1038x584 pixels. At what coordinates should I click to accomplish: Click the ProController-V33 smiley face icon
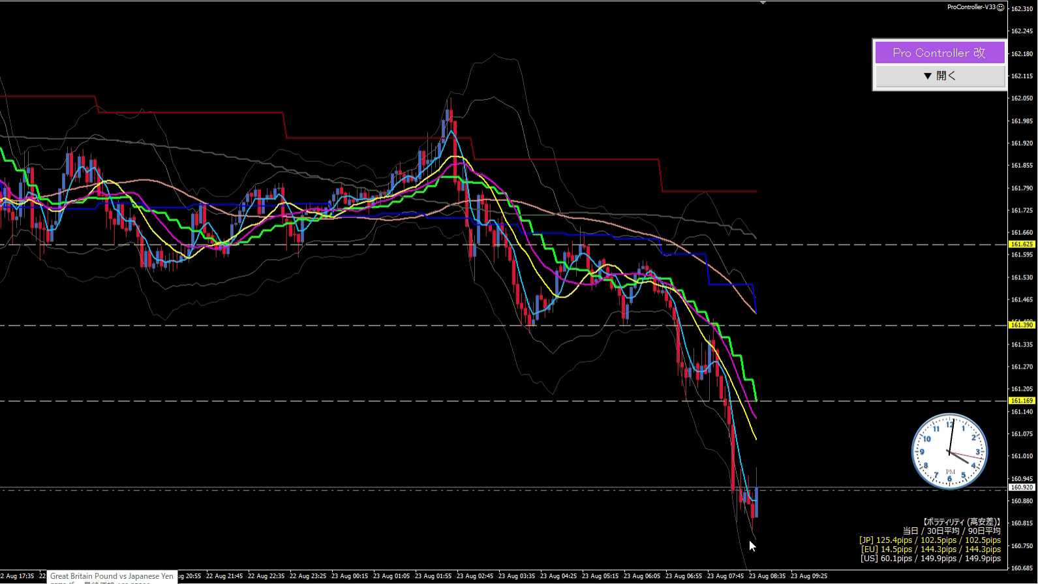[1000, 7]
